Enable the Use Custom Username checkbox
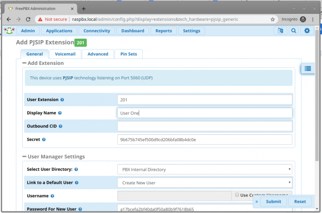Viewport: 322px width, 213px height. click(x=237, y=195)
